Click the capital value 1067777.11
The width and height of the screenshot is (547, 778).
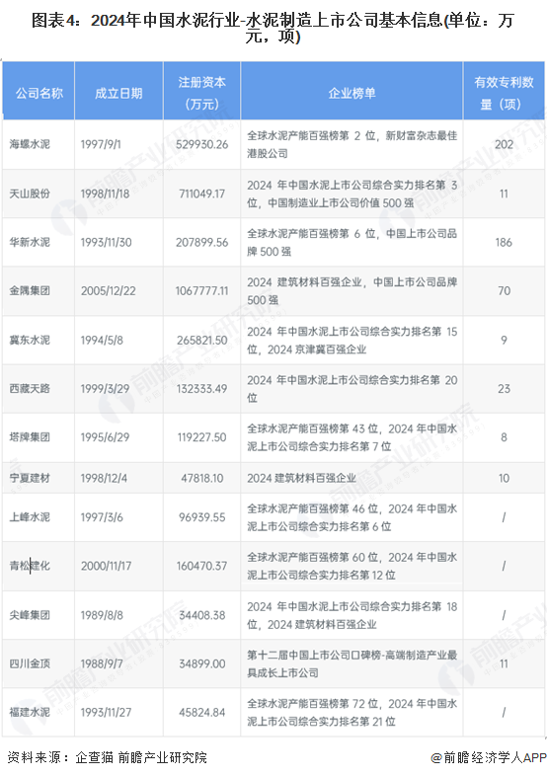(201, 290)
